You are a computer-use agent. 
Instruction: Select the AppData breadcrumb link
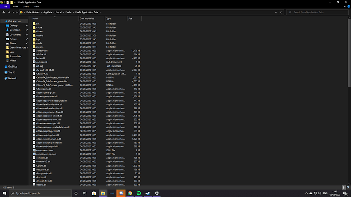[x=47, y=12]
